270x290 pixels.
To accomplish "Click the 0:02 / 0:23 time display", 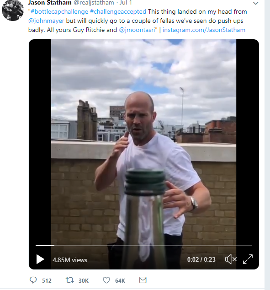I will pyautogui.click(x=201, y=259).
